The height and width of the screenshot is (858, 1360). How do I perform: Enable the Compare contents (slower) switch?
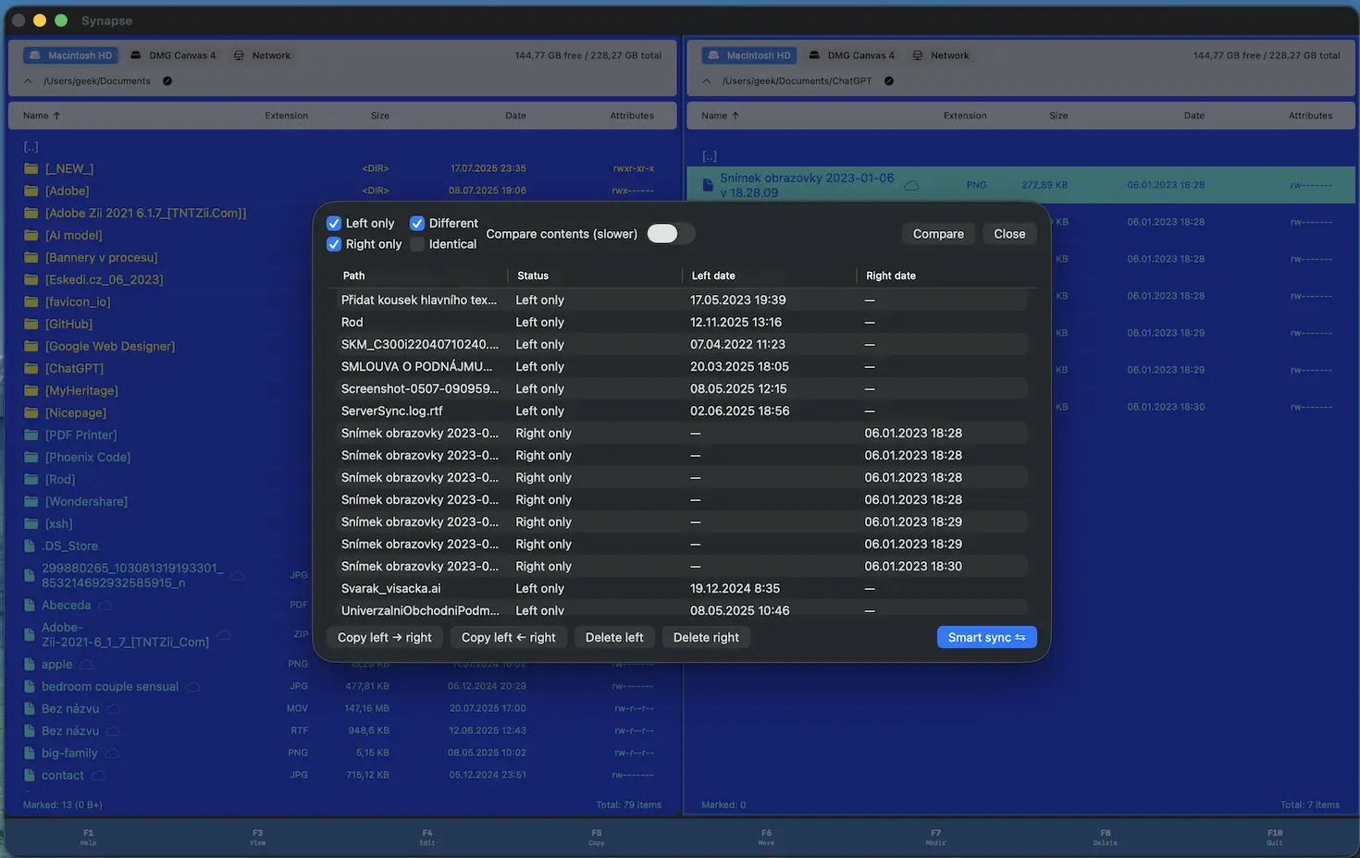pos(670,234)
